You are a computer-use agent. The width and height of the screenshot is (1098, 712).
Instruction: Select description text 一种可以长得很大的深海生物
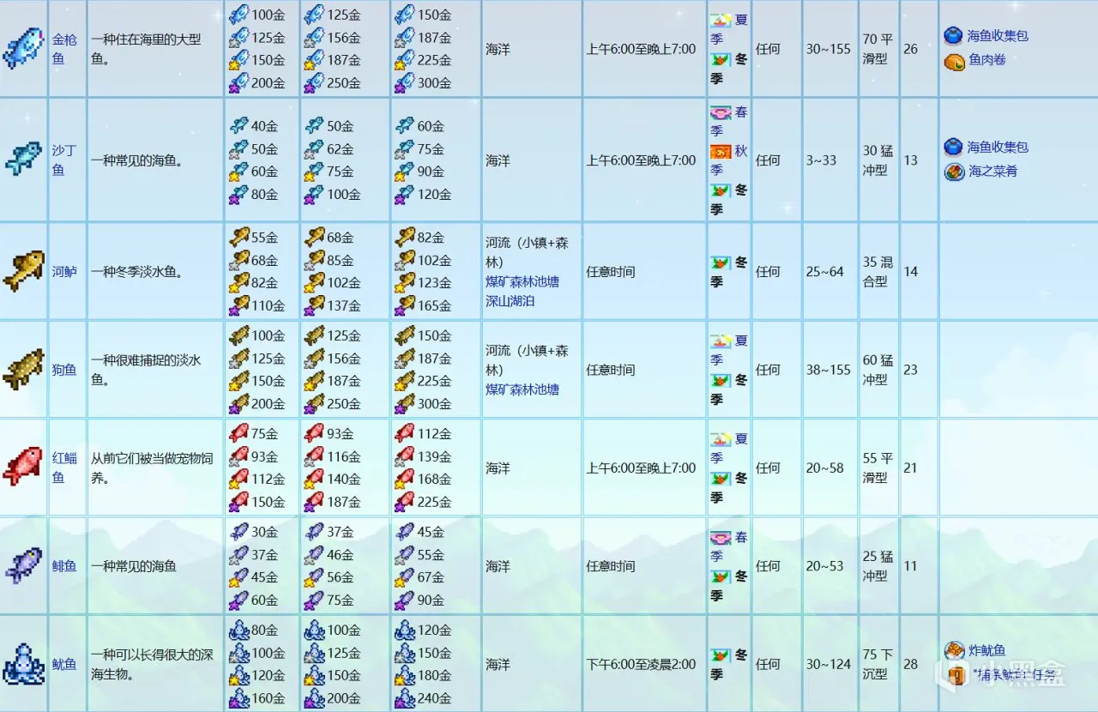click(x=152, y=664)
